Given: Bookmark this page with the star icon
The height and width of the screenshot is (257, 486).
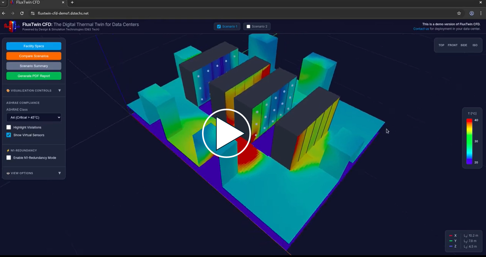Looking at the screenshot, I should (459, 13).
